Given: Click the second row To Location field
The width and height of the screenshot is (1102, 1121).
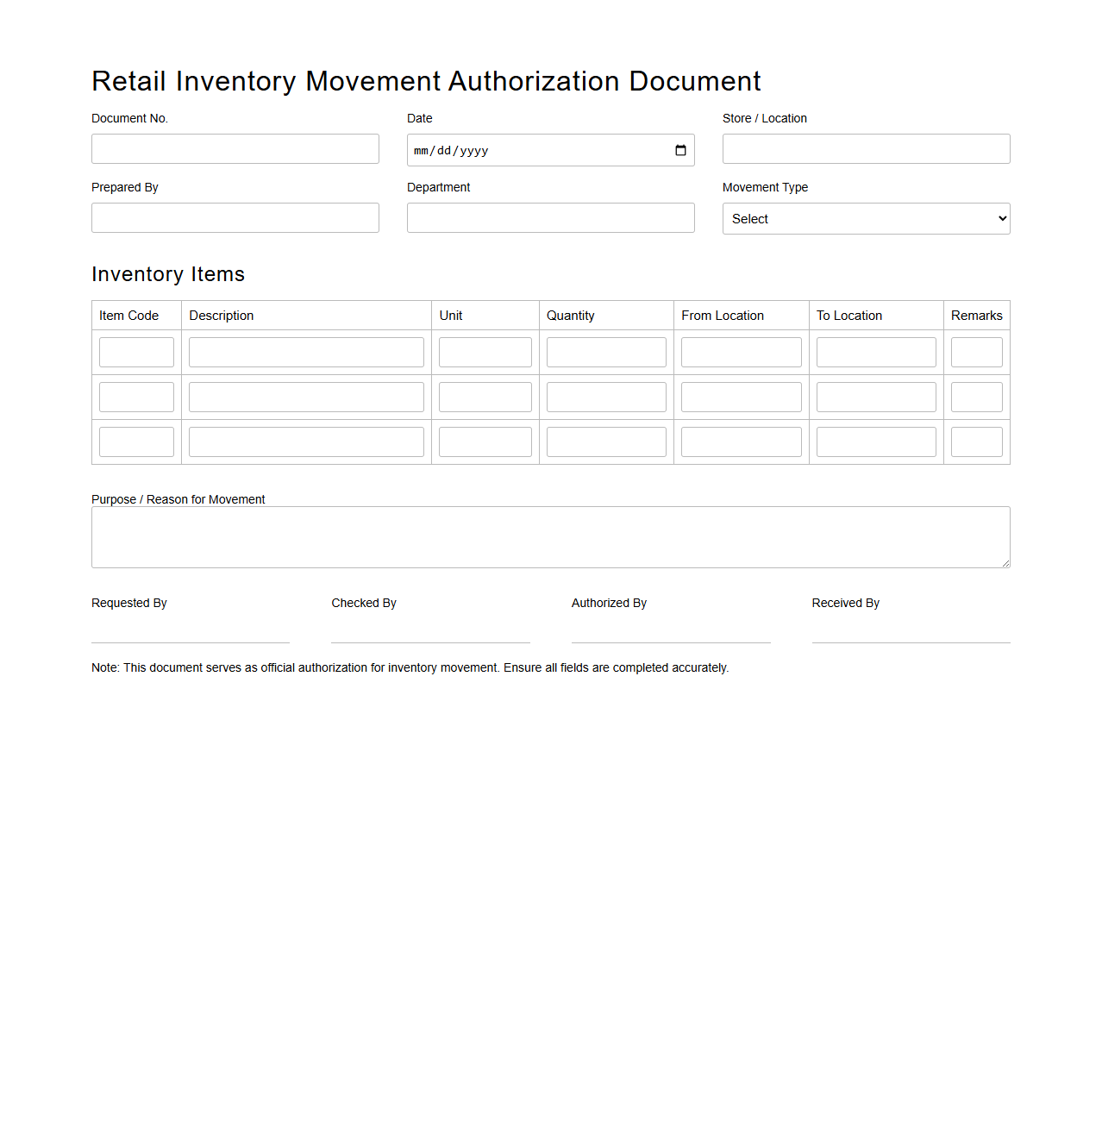Looking at the screenshot, I should pyautogui.click(x=875, y=397).
